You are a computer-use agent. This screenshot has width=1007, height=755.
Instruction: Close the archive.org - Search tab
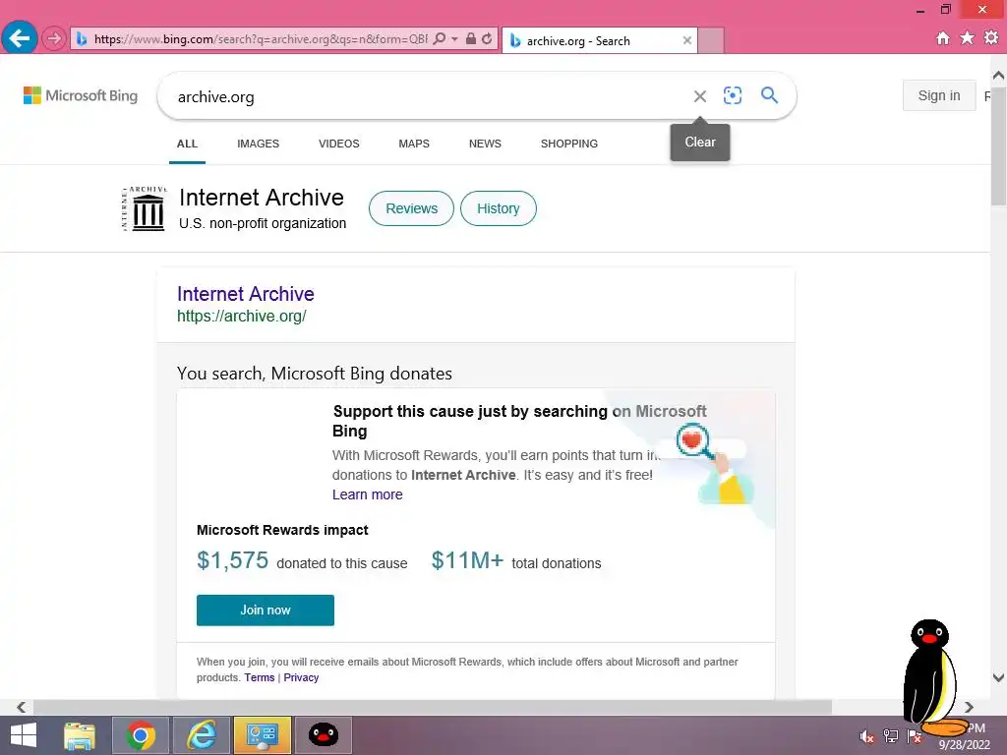point(687,40)
